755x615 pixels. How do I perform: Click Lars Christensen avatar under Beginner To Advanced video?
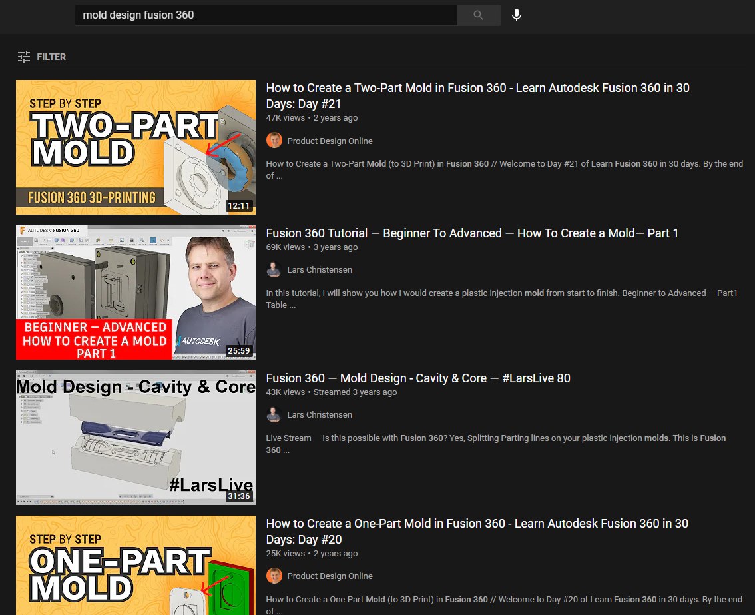pos(274,269)
